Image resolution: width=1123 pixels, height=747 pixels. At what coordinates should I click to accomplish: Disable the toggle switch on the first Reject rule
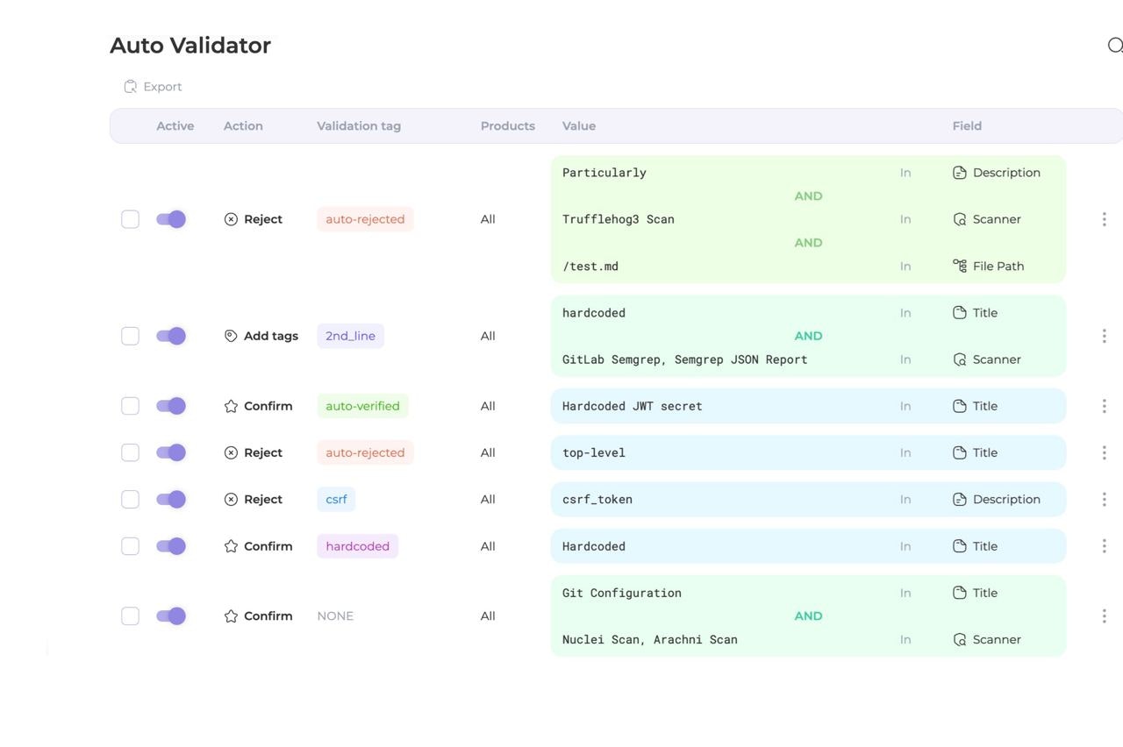point(171,219)
